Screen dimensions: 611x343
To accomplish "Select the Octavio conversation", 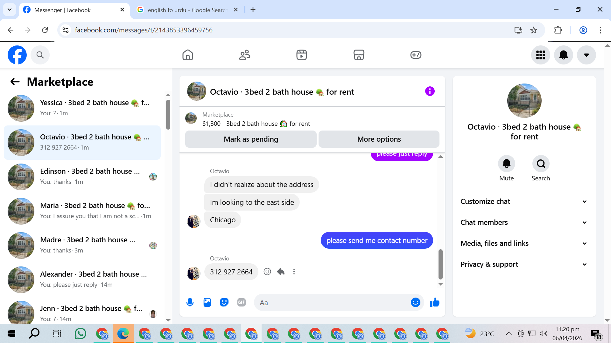I will coord(82,142).
